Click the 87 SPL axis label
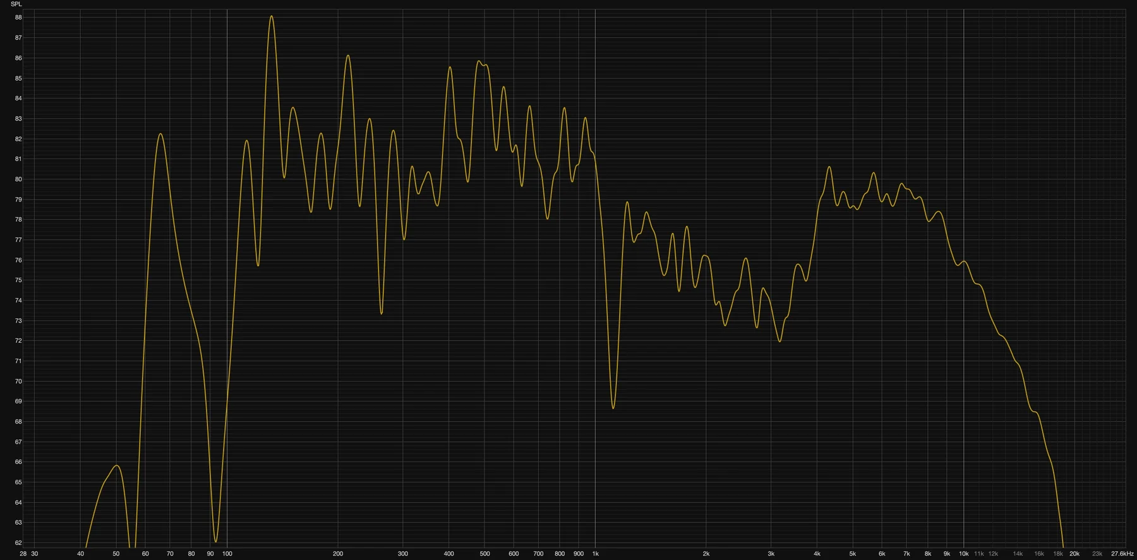This screenshot has height=560, width=1137. [x=18, y=38]
